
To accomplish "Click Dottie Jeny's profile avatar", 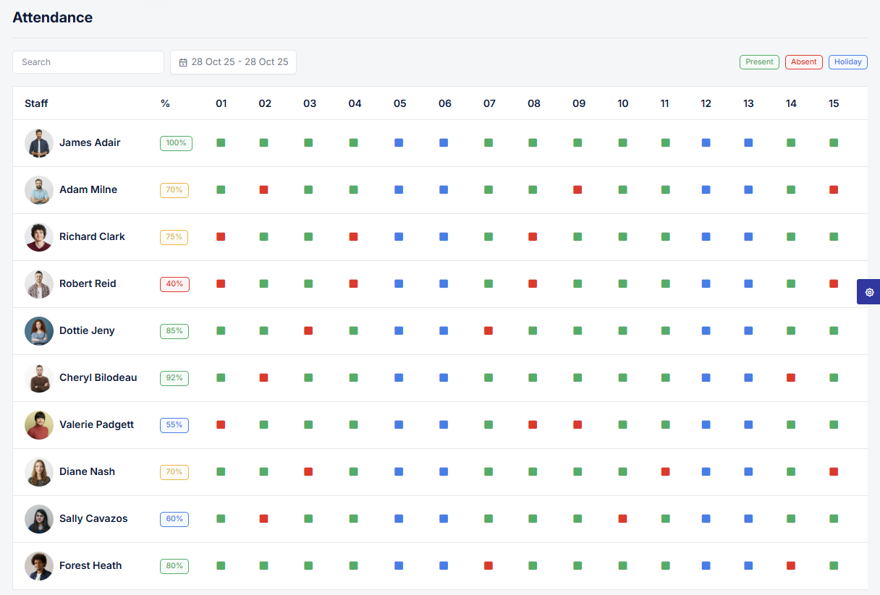I will [x=39, y=331].
